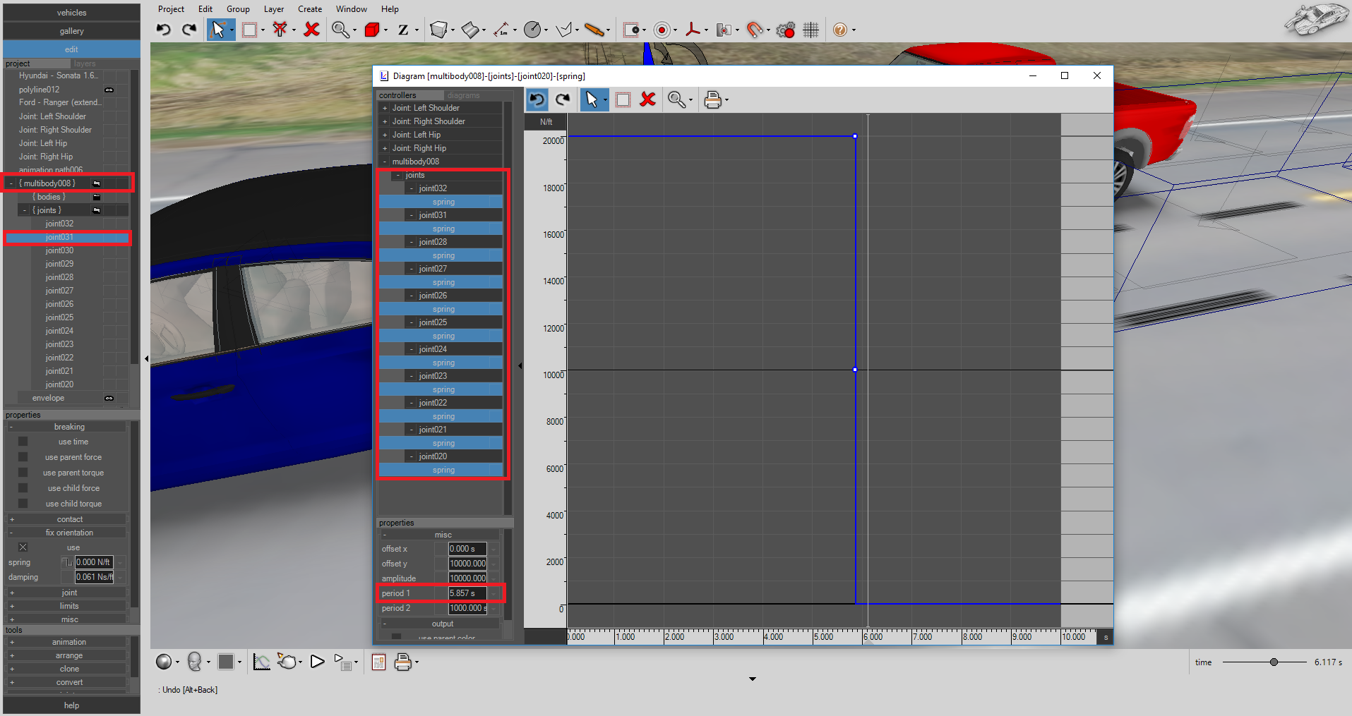Screen dimensions: 1352x716
Task: Select the arrow pointer tool in main toolbar
Action: (218, 30)
